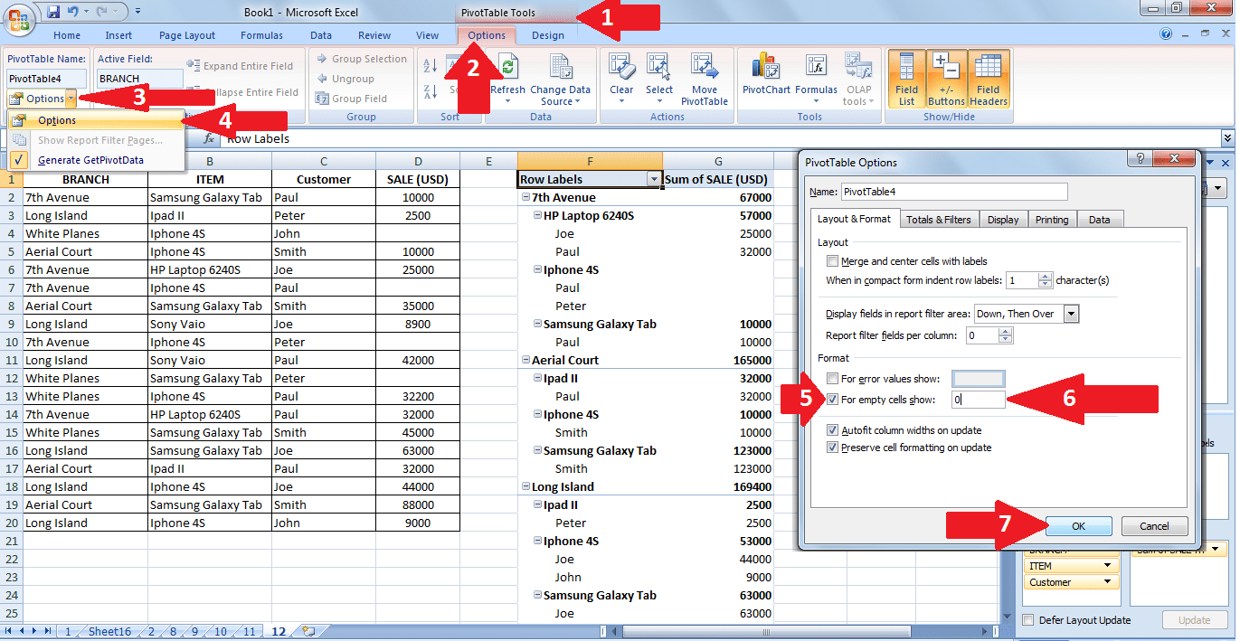This screenshot has width=1240, height=641.
Task: Uncheck For empty cells show
Action: (x=833, y=399)
